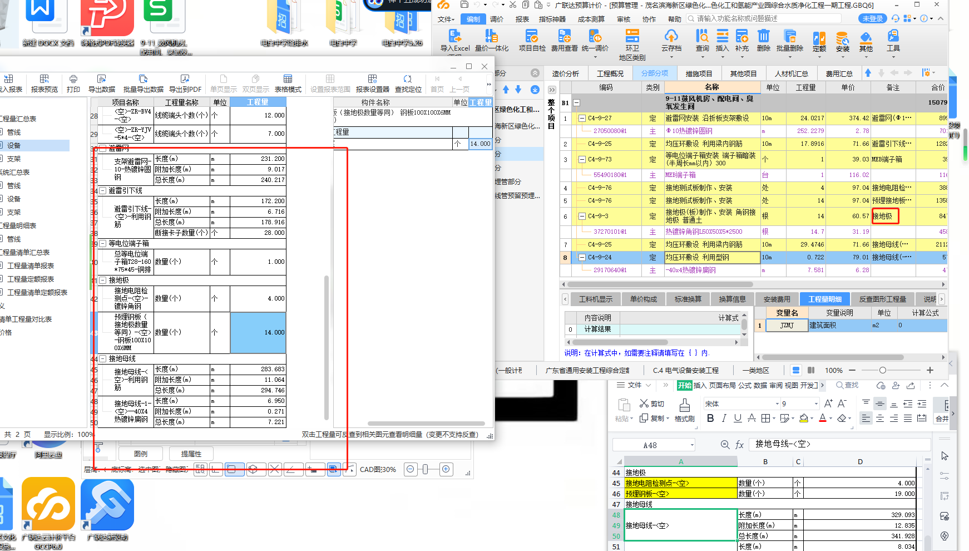The image size is (969, 551).
Task: Collapse row C4-9-27 in GBQ6 table
Action: point(582,118)
